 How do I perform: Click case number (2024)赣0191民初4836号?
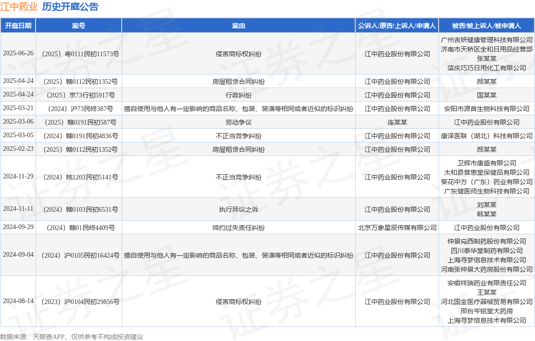(79, 136)
